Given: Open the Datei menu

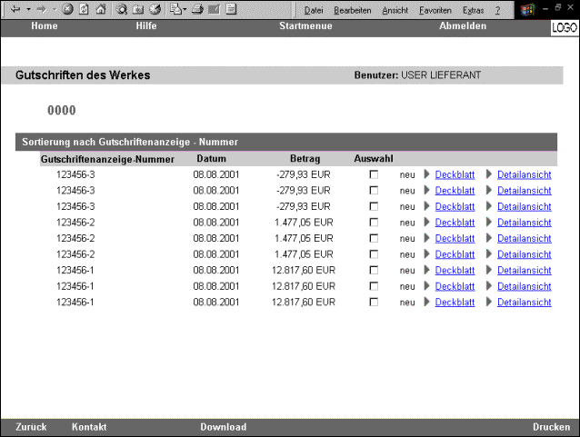Looking at the screenshot, I should click(314, 10).
